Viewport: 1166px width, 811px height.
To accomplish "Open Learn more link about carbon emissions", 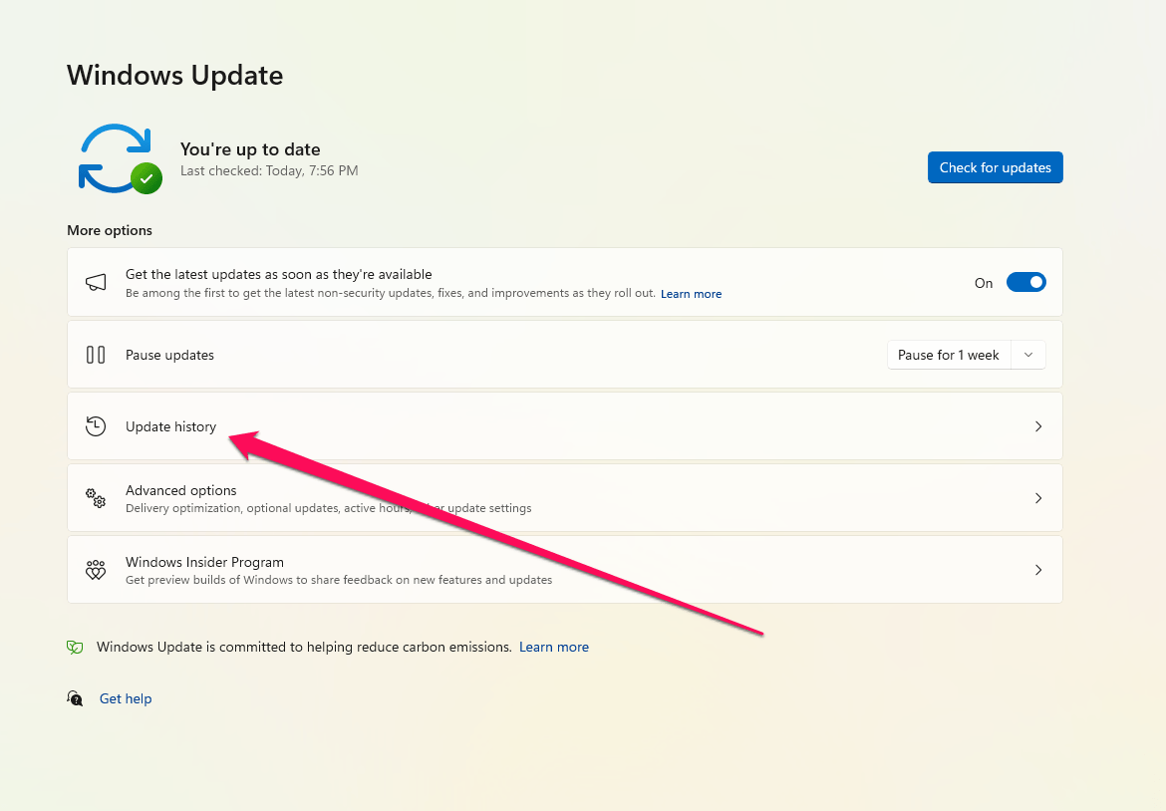I will click(553, 648).
